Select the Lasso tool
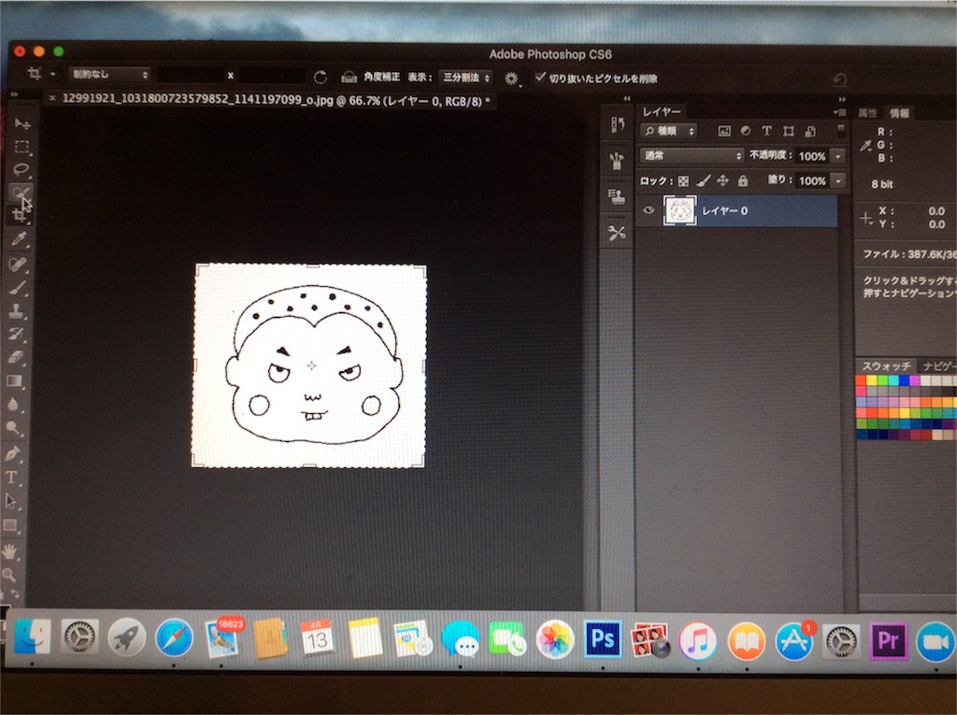Viewport: 957px width, 715px height. coord(21,170)
